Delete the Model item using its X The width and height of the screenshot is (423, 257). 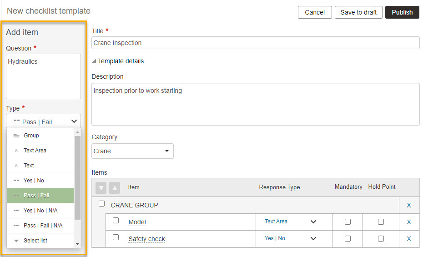tap(409, 222)
